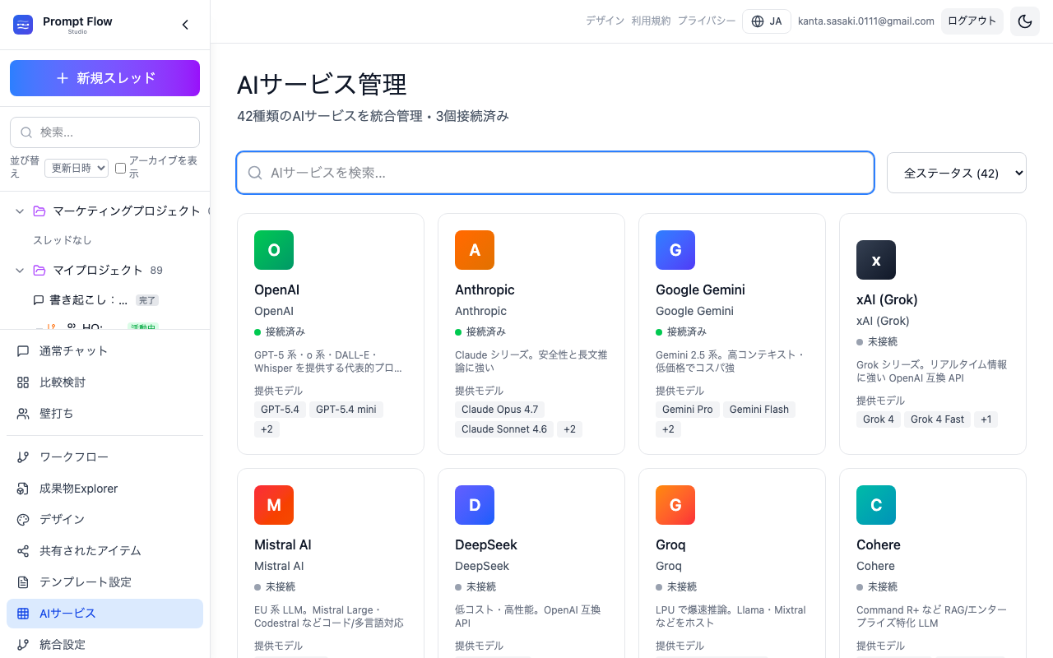1053x658 pixels.
Task: Click the Cohere teal C icon
Action: click(876, 505)
